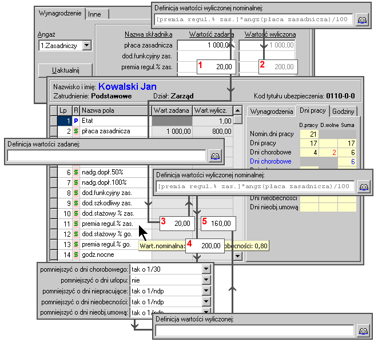Click book icon beside Definicja wartości wyliczonej field

(363, 331)
